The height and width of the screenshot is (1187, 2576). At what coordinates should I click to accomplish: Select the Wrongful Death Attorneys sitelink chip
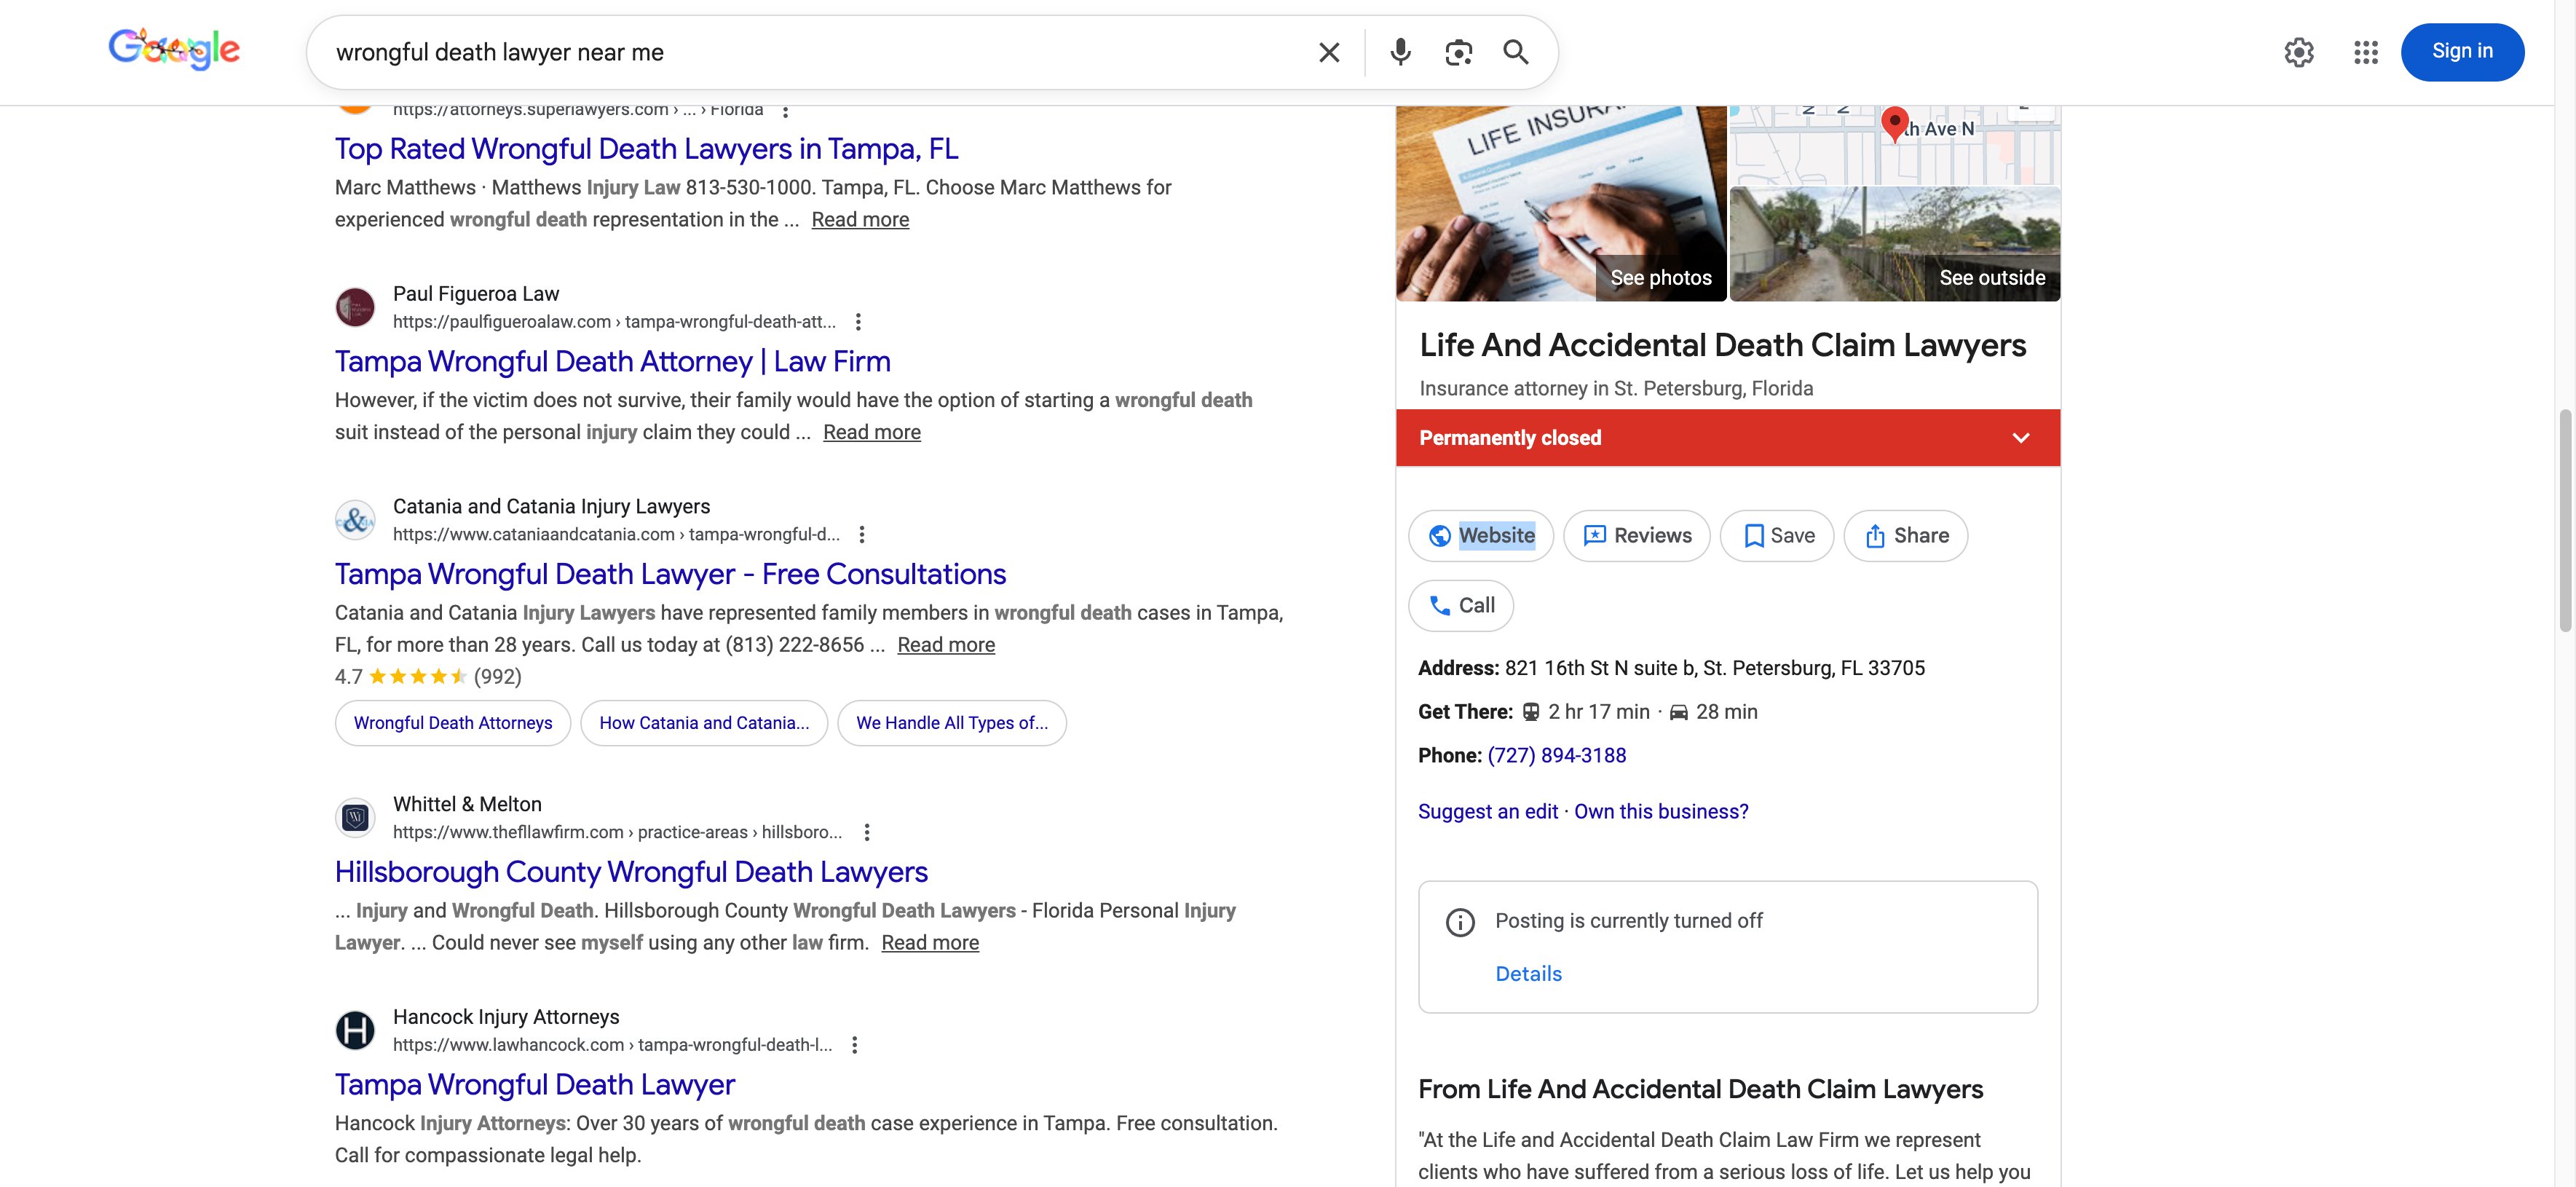pos(452,723)
